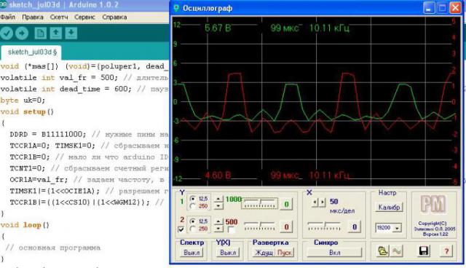Click the Калибр calibration button

point(389,207)
